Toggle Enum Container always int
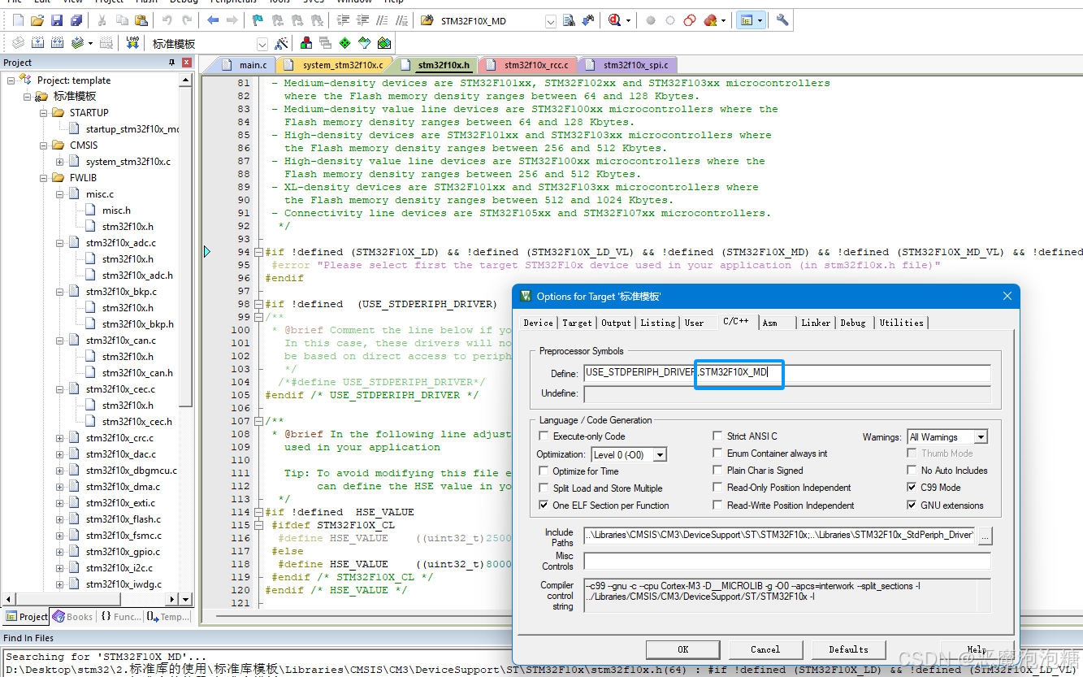This screenshot has width=1083, height=677. pyautogui.click(x=717, y=453)
